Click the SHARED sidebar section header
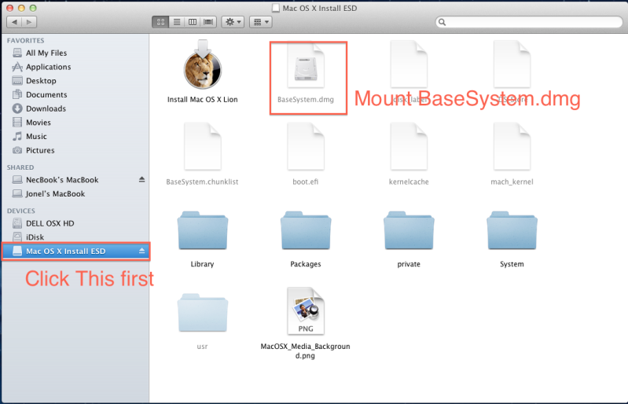The height and width of the screenshot is (404, 628). tap(20, 167)
